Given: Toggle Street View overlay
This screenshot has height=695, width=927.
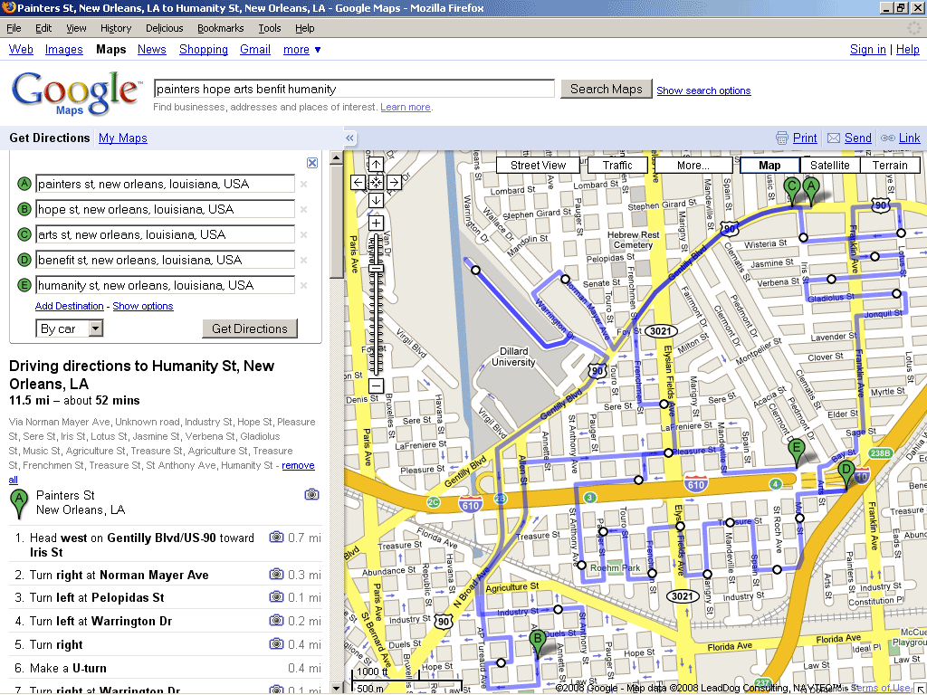Looking at the screenshot, I should [x=538, y=166].
